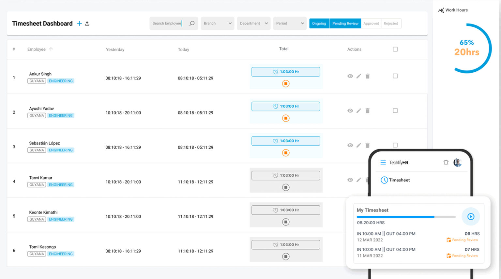
Task: View Ankur Singh's timesheet via eye icon
Action: [x=350, y=76]
